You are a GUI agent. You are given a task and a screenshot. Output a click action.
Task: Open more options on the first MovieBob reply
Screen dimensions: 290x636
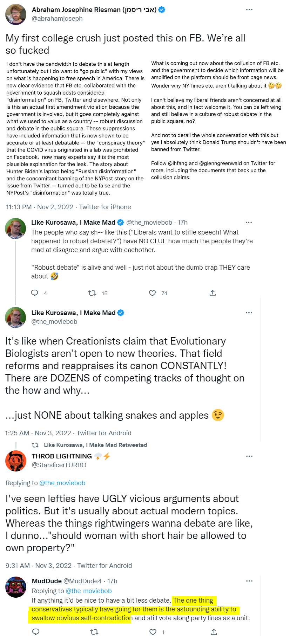click(x=249, y=222)
